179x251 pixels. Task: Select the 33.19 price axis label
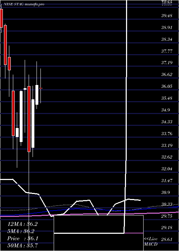tap(167, 146)
